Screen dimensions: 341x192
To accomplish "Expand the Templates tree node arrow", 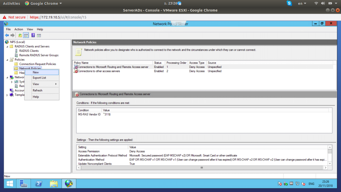I will [7, 95].
